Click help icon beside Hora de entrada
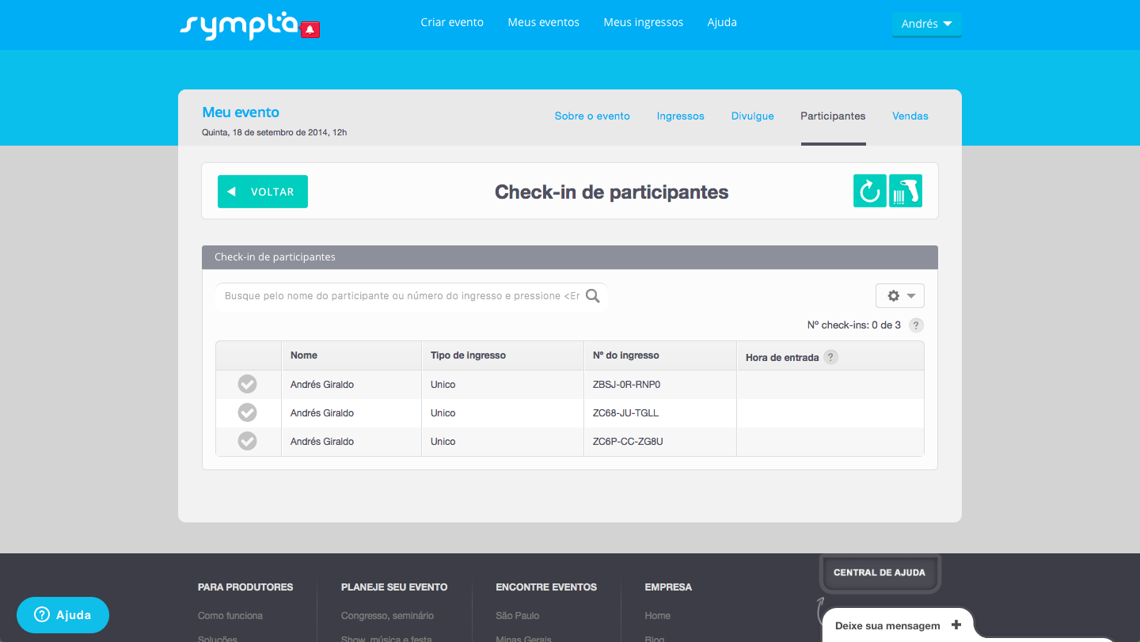This screenshot has width=1140, height=642. [x=830, y=357]
